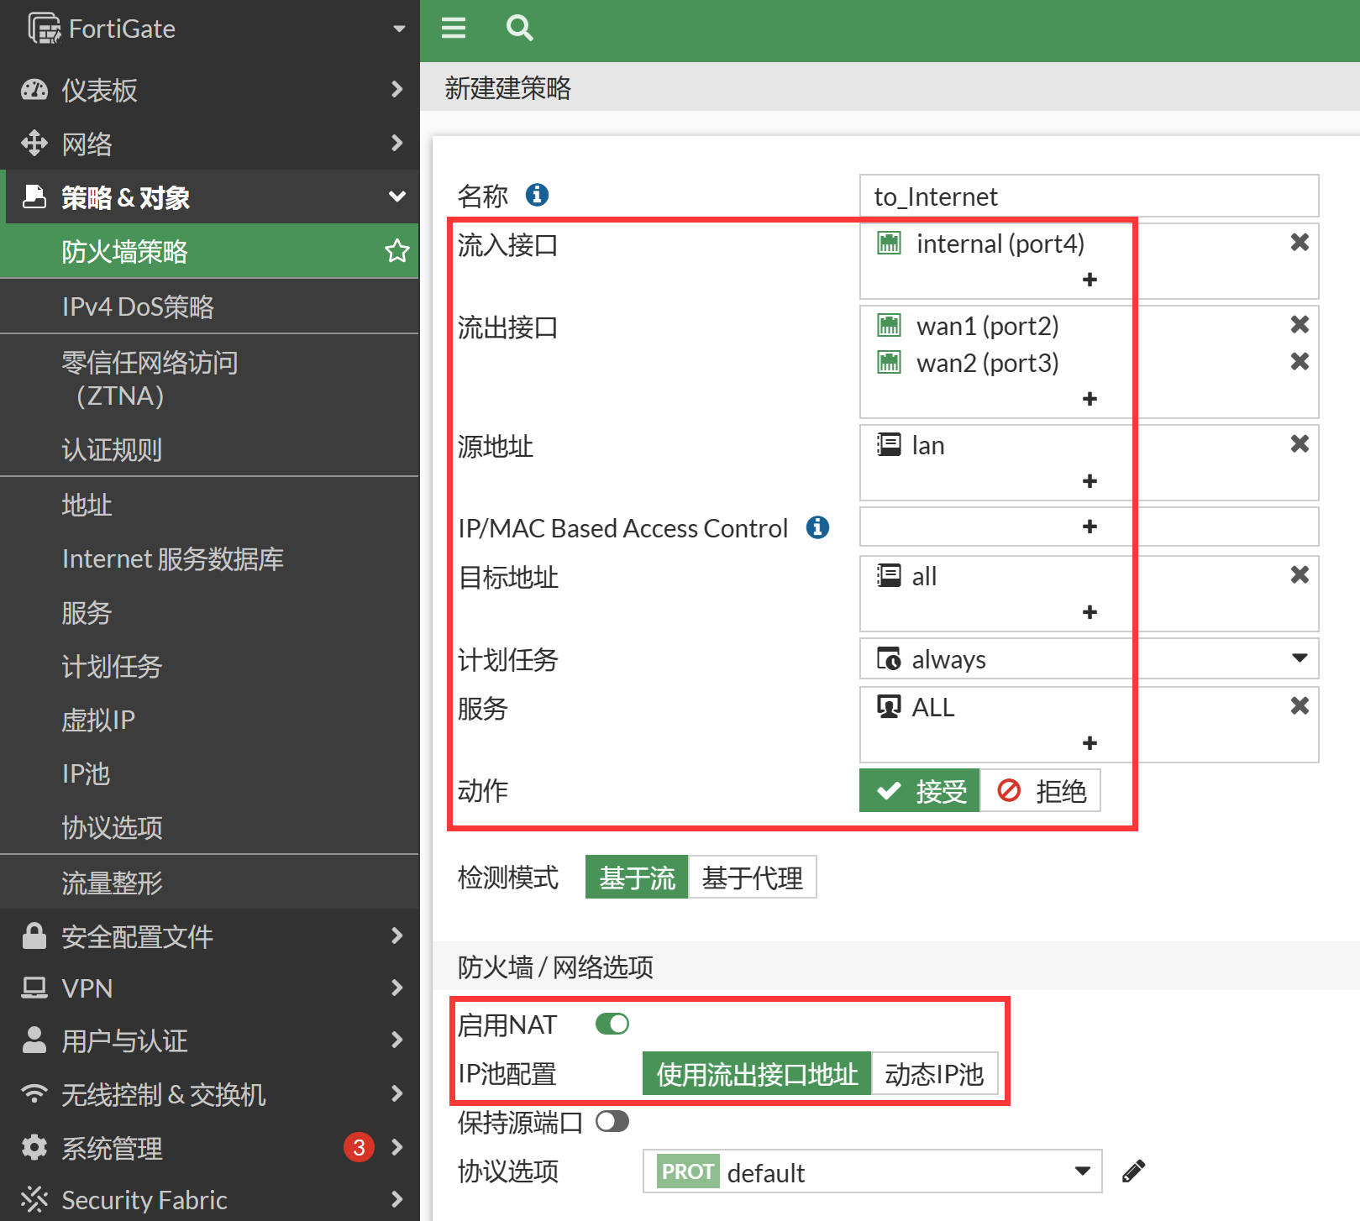Click the info icon next to 名称
The width and height of the screenshot is (1360, 1221).
[537, 195]
